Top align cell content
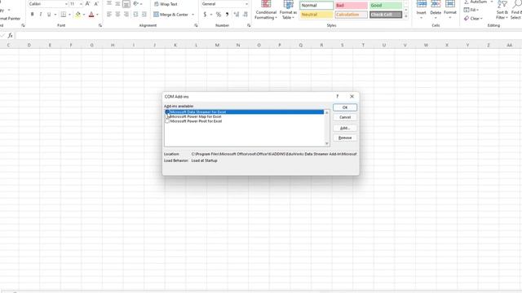Image resolution: width=522 pixels, height=293 pixels. (x=109, y=4)
